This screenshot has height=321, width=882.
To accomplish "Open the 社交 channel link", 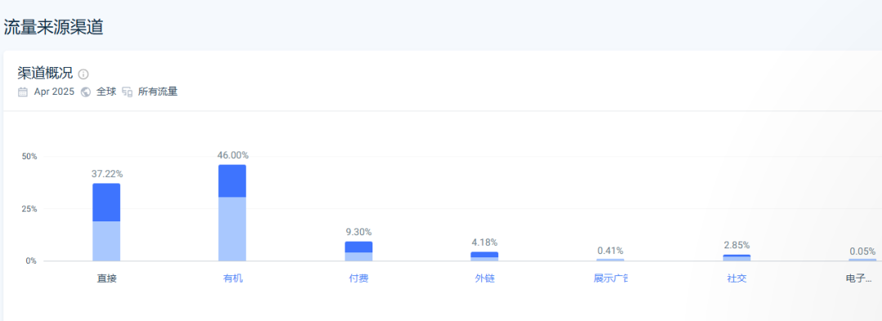I will (x=737, y=279).
